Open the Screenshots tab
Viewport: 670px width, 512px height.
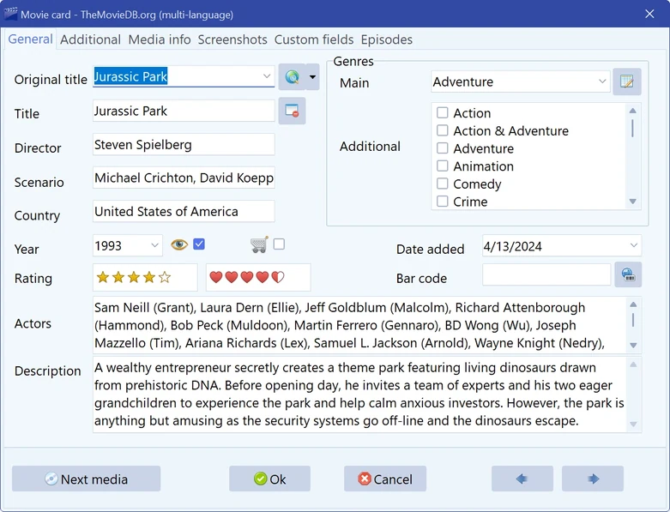click(x=232, y=39)
